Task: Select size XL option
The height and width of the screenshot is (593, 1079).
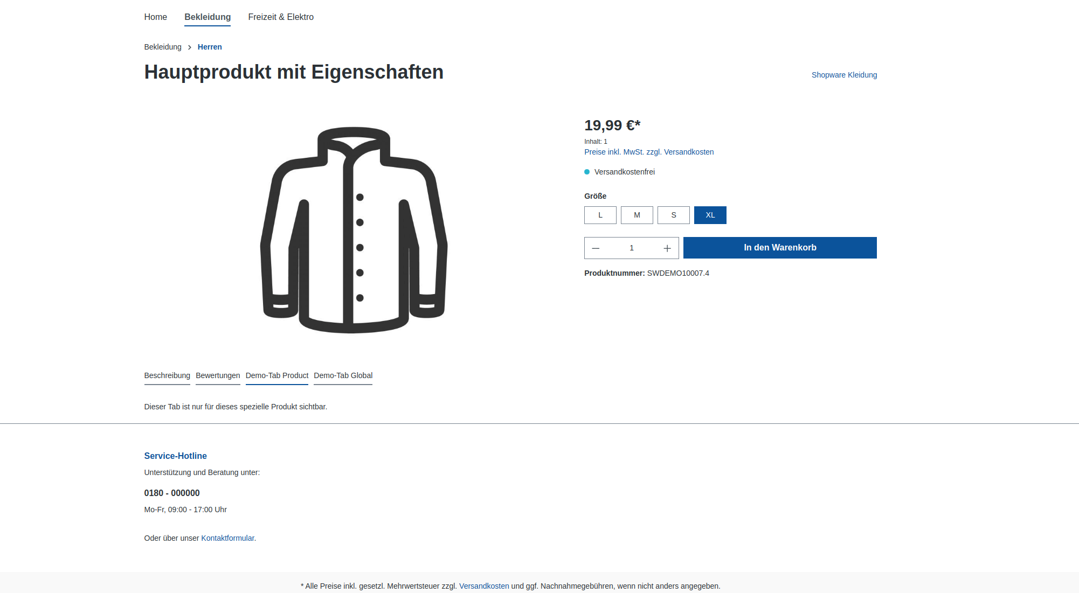Action: tap(710, 215)
